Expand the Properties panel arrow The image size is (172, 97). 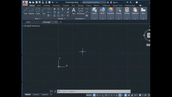(x=110, y=19)
